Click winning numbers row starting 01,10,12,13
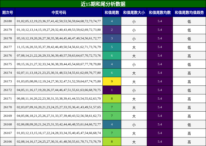 59,30
